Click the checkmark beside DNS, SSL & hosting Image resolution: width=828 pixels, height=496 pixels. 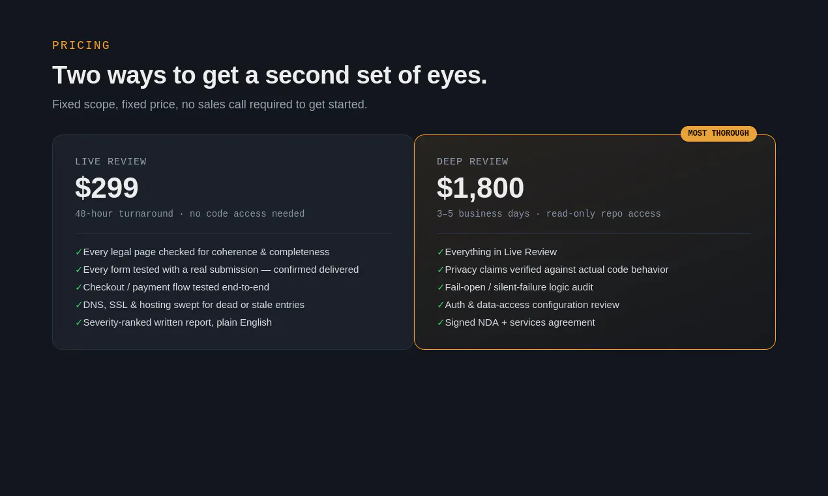point(79,305)
